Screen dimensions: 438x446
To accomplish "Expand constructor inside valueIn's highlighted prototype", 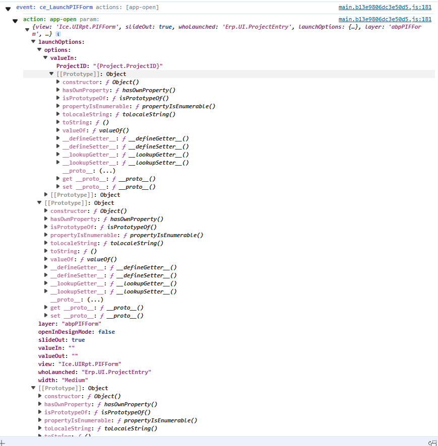I will (x=58, y=82).
